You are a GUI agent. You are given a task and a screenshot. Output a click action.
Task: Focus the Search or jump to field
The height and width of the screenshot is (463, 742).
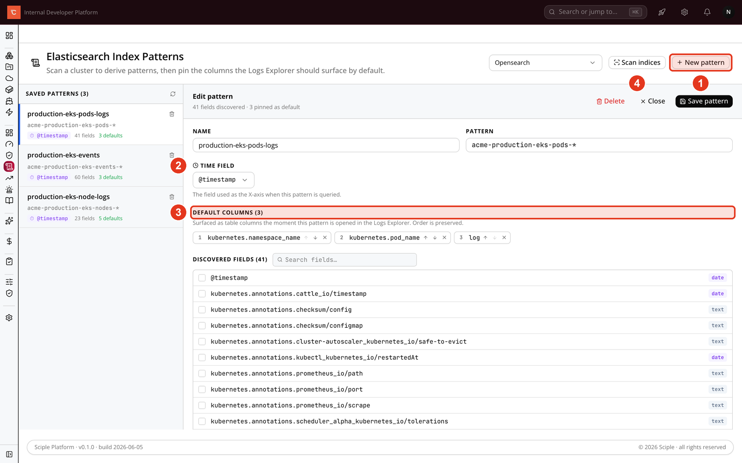point(595,12)
